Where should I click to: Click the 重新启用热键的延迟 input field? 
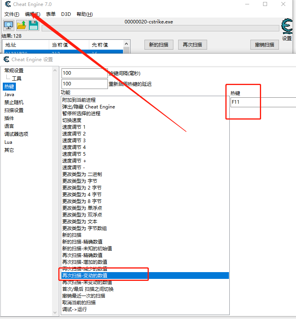(x=85, y=84)
